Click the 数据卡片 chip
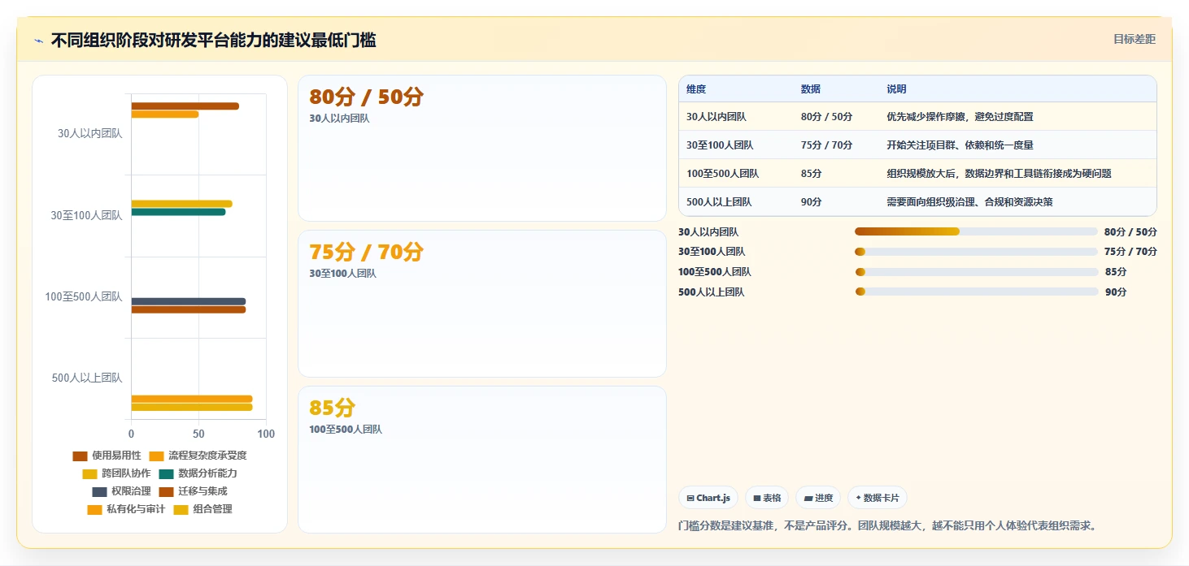 878,498
